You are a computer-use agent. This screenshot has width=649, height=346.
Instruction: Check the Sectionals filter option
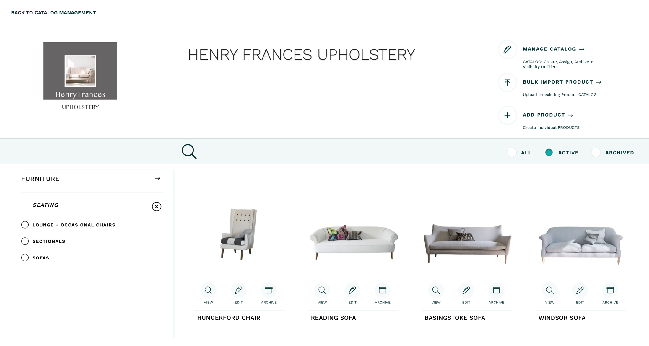pos(25,241)
